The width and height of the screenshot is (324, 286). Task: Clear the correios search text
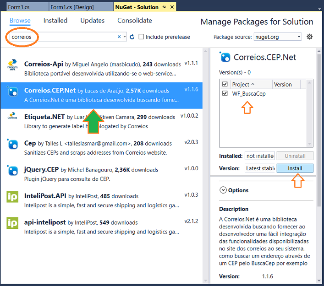tap(119, 37)
